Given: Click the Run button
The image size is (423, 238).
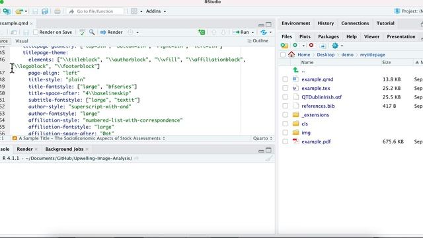Looking at the screenshot, I should pyautogui.click(x=241, y=32).
